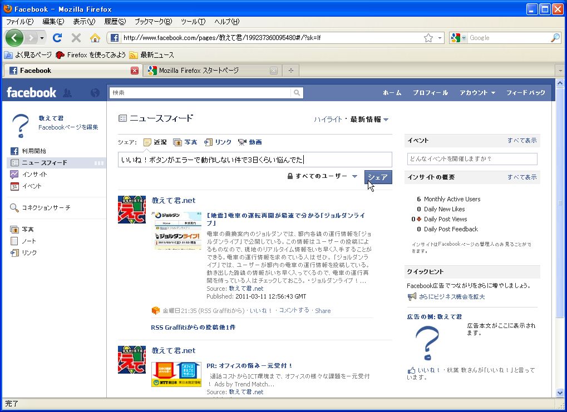Switch the feed to ハイライト

tap(328, 119)
